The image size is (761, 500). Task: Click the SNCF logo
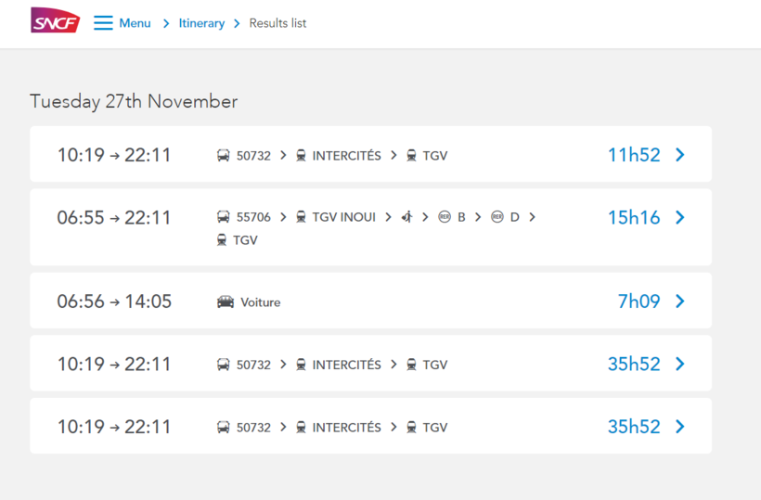[x=55, y=20]
